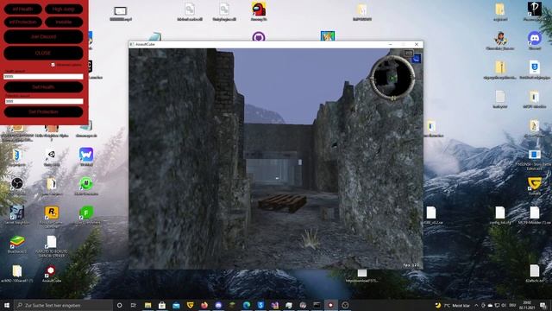Click the taskbar search box

(x=63, y=305)
